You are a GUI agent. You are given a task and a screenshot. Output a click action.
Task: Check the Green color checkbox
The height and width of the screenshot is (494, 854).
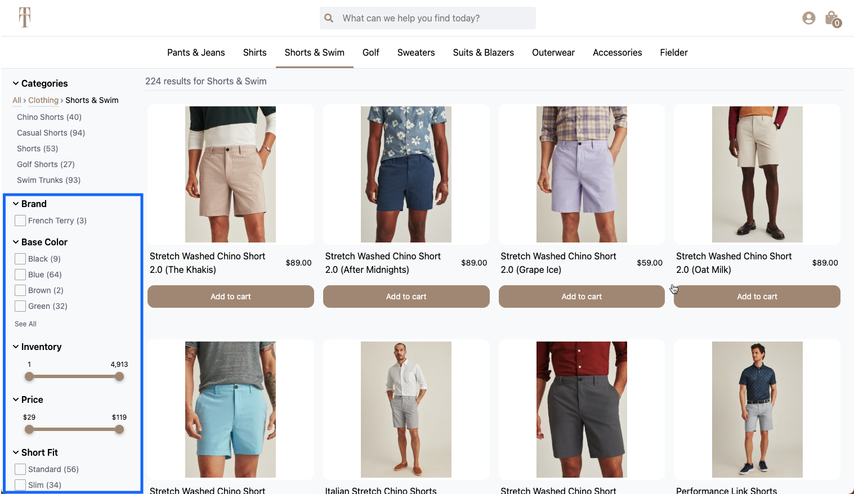click(20, 306)
